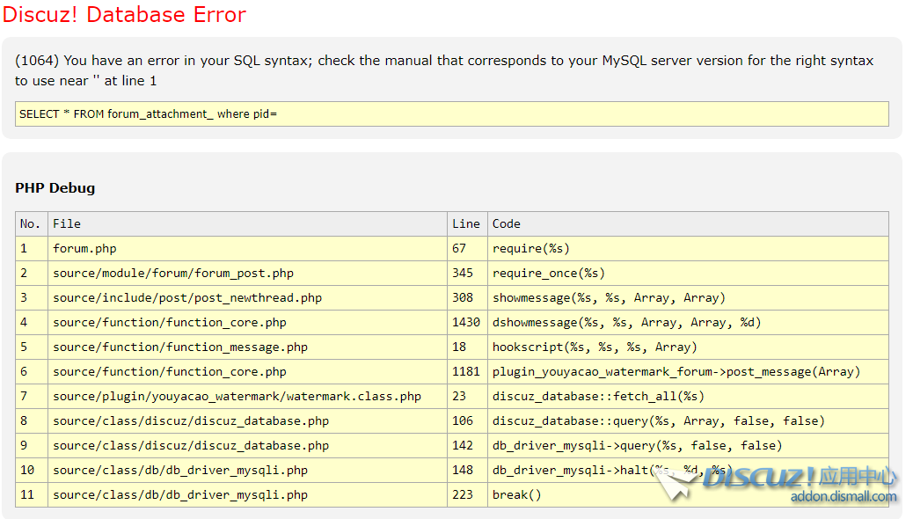Viewport: 913px width, 519px height.
Task: Click line number 308
Action: 468,297
